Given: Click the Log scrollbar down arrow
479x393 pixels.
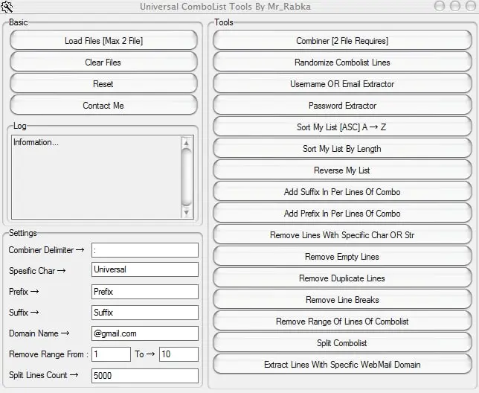Looking at the screenshot, I should [187, 212].
